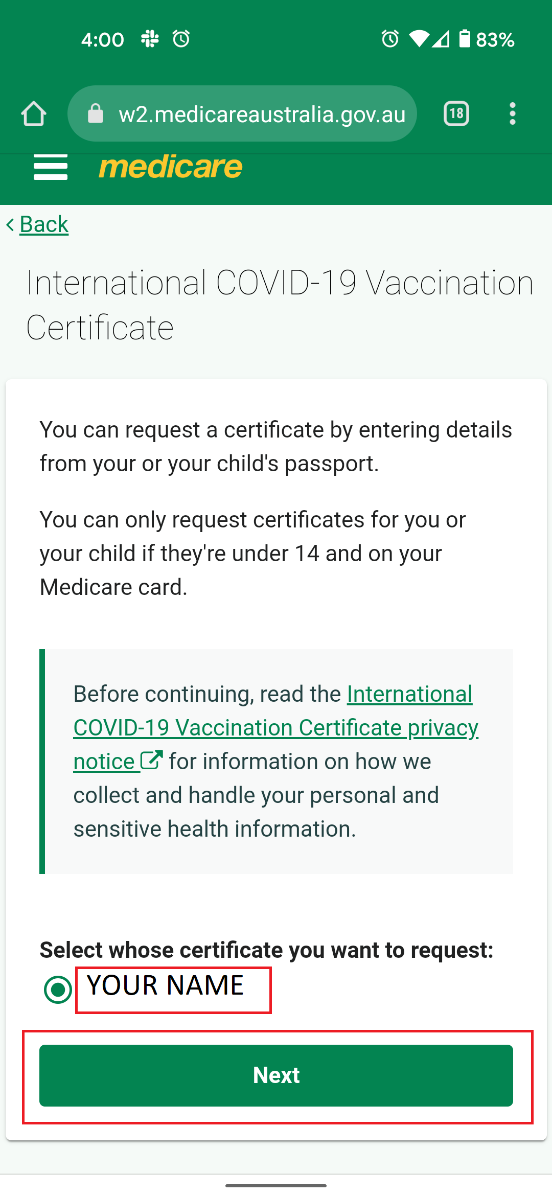Tap the padlock site security icon
The image size is (552, 1196).
click(x=96, y=113)
